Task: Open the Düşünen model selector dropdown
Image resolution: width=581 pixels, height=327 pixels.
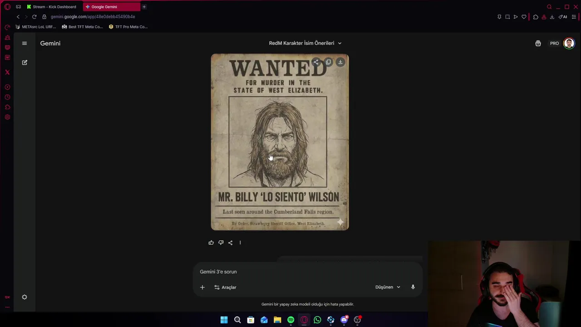Action: [388, 287]
